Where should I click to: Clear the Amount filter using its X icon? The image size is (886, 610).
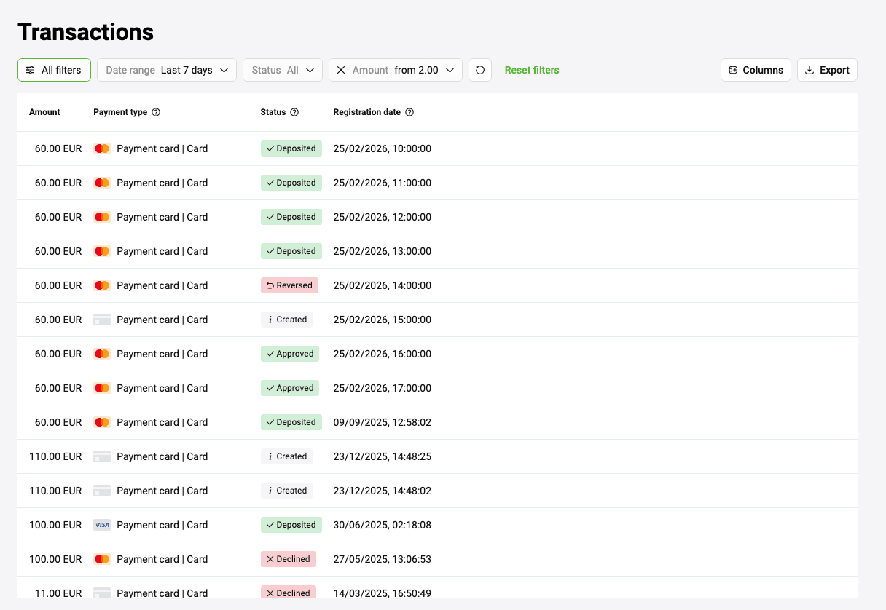click(x=341, y=70)
